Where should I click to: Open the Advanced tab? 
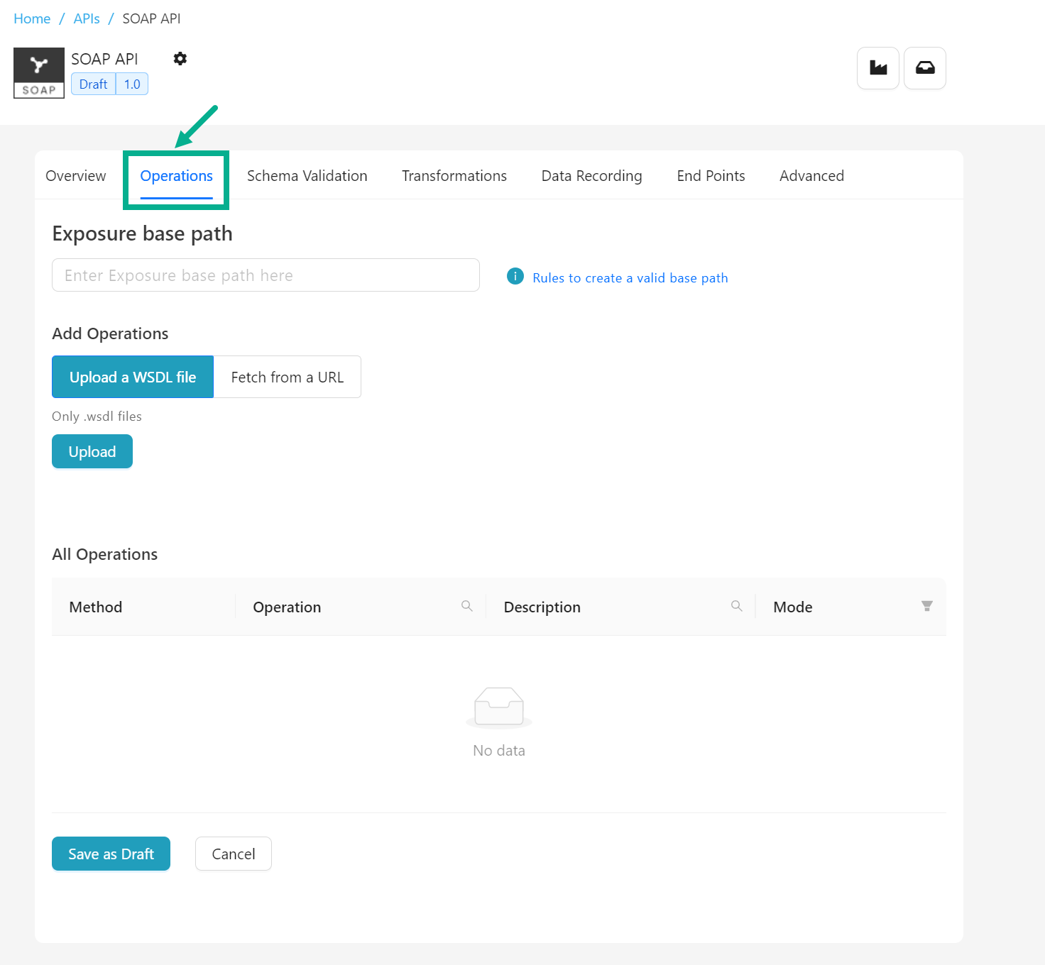pyautogui.click(x=811, y=176)
